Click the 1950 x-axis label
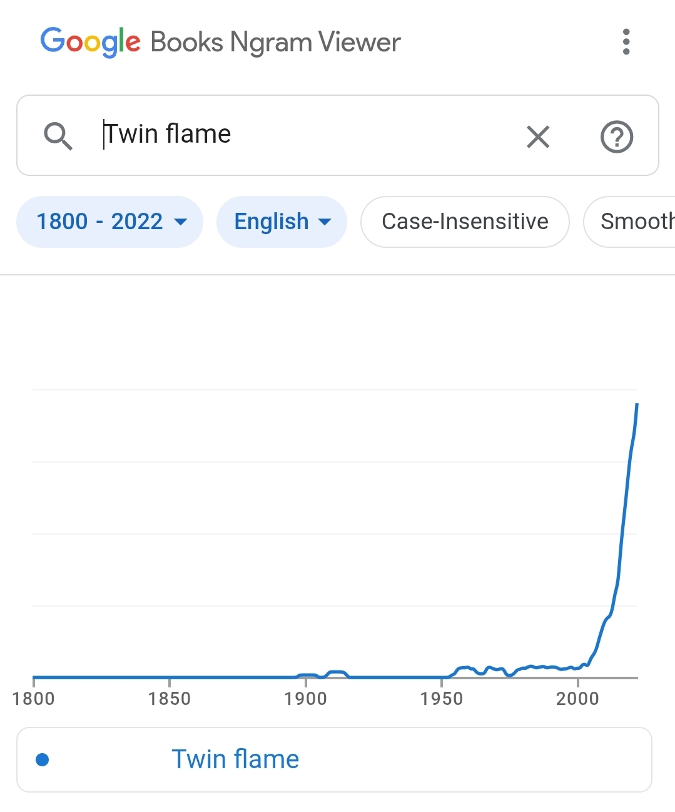The image size is (675, 812). [442, 699]
